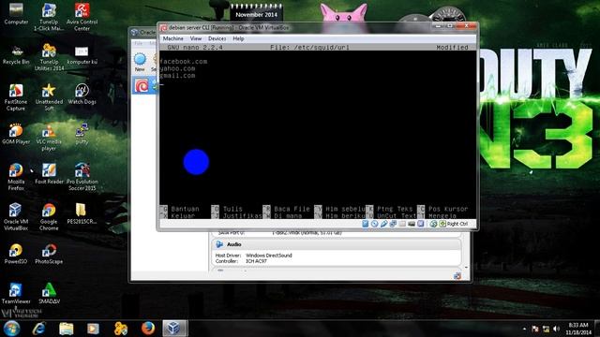Open Foxit Reader desktop icon
Viewport: 600px width, 337px height.
[x=49, y=174]
